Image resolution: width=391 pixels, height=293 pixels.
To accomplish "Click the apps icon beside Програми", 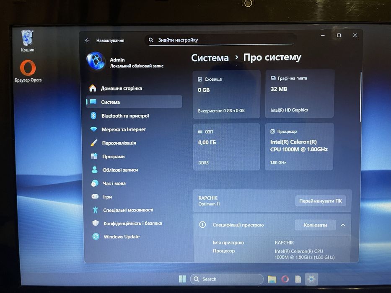I will [94, 156].
